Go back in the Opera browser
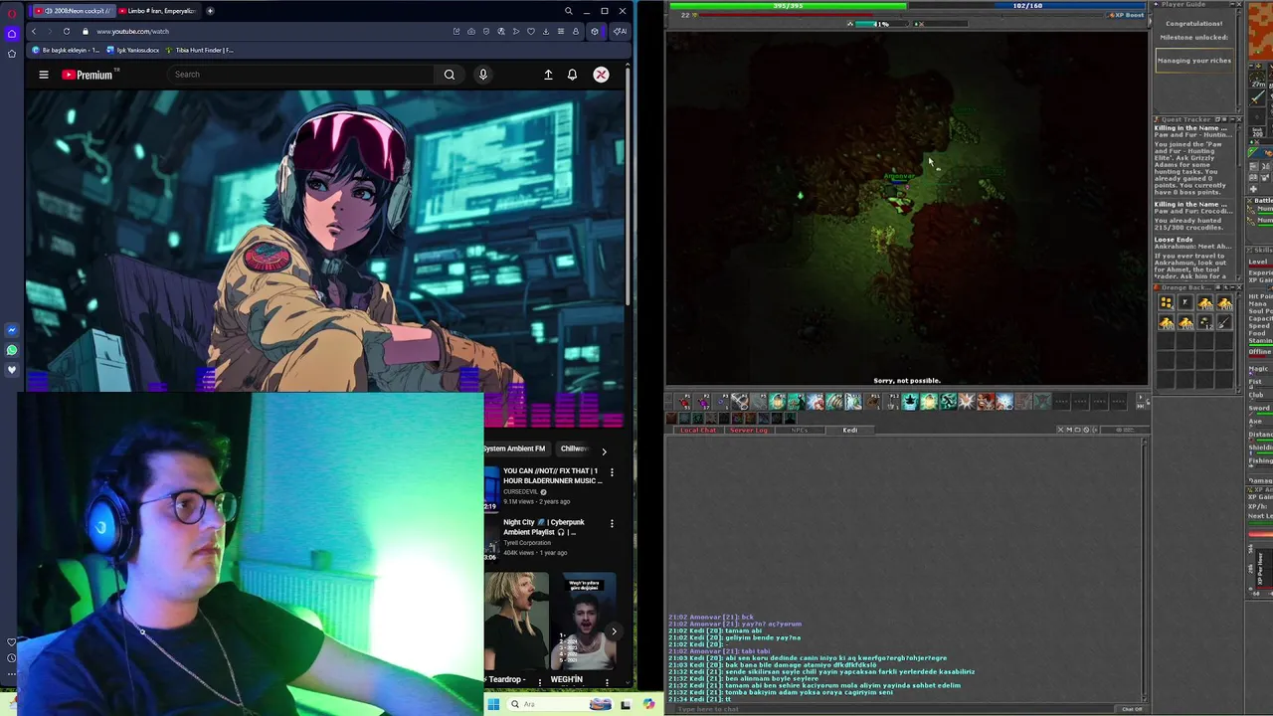The height and width of the screenshot is (716, 1273). tap(33, 31)
